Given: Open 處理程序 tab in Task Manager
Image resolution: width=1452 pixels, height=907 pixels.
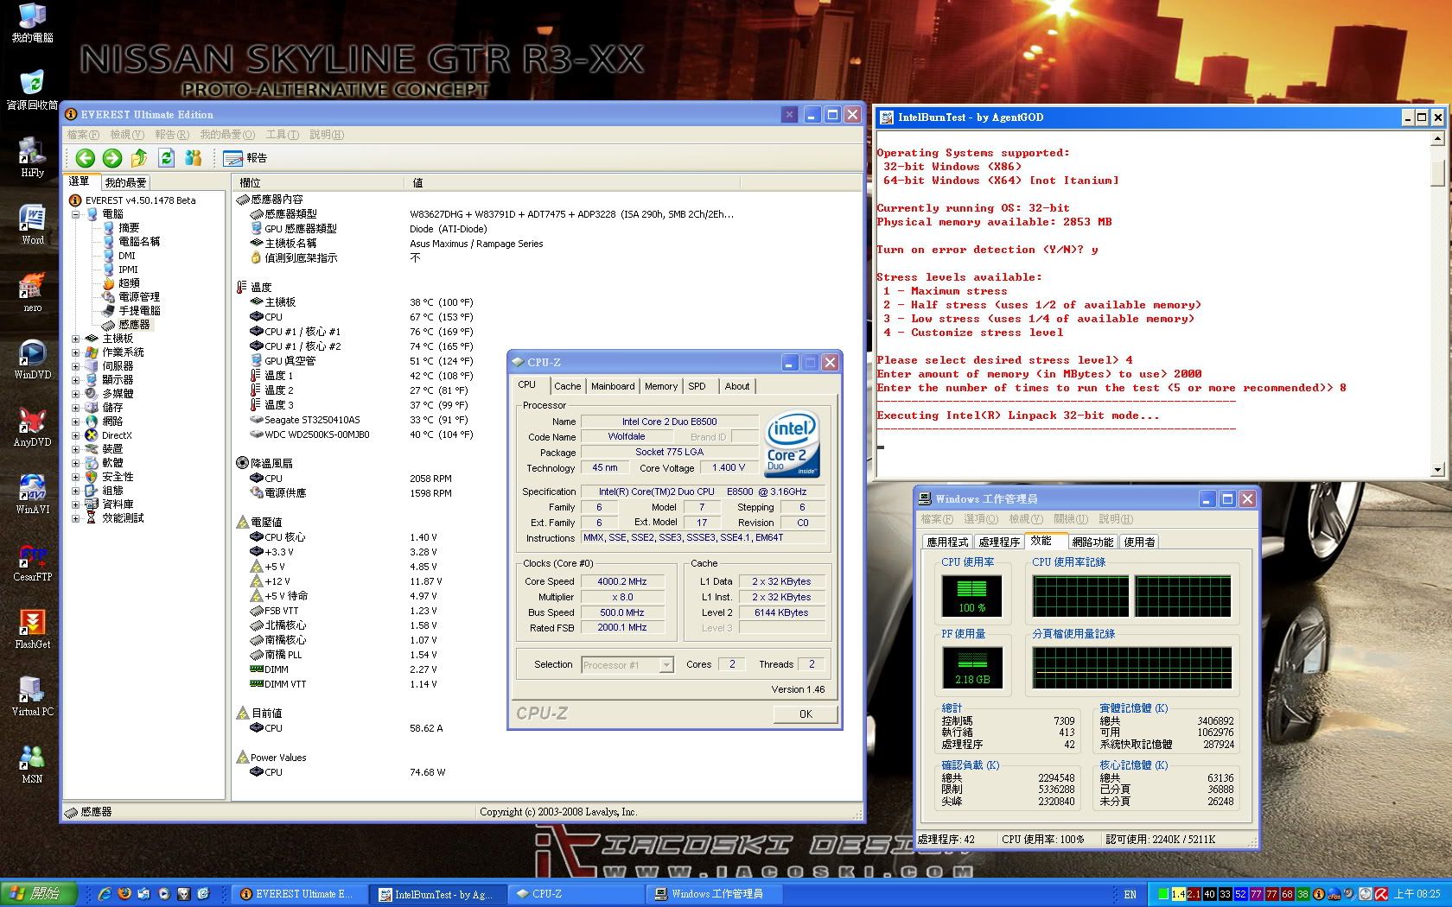Looking at the screenshot, I should tap(1000, 542).
